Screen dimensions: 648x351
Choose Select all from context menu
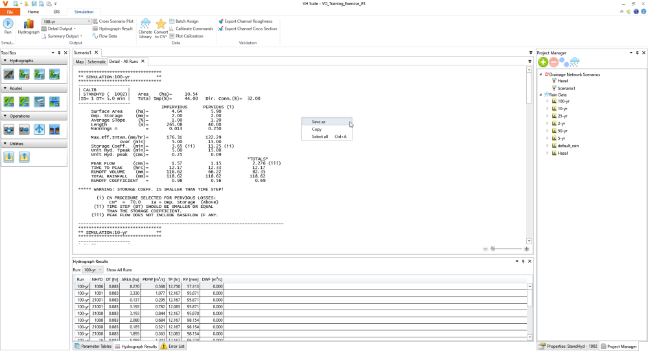[327, 137]
